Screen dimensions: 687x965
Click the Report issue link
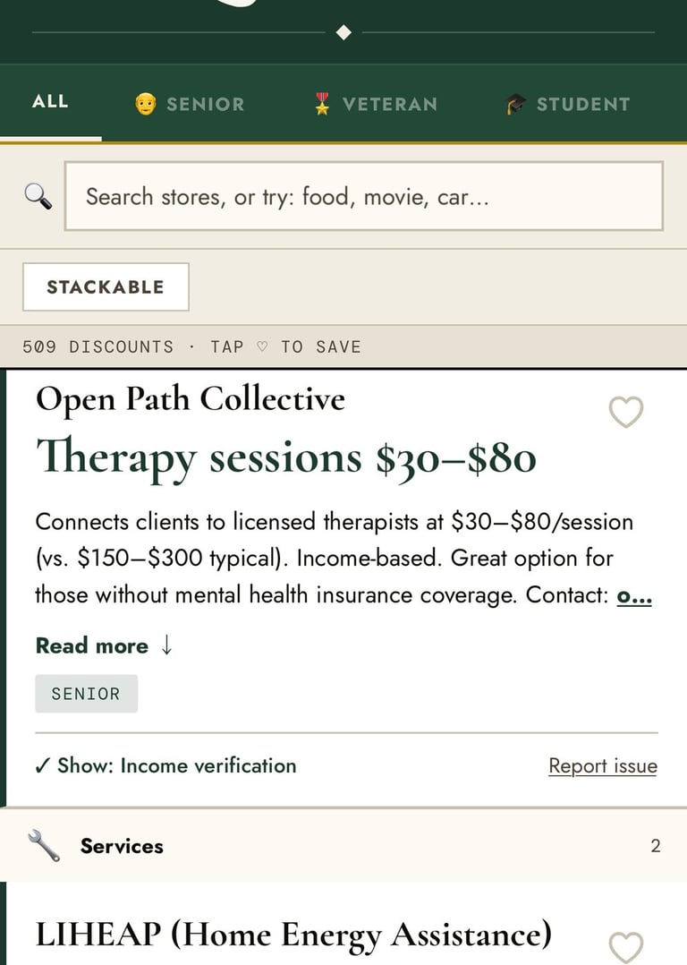point(602,766)
